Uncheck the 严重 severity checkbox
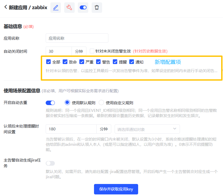 82,62
